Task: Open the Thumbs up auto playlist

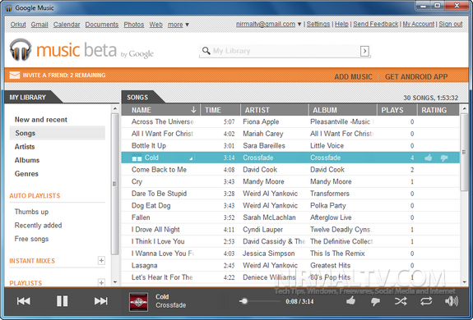Action: [31, 212]
